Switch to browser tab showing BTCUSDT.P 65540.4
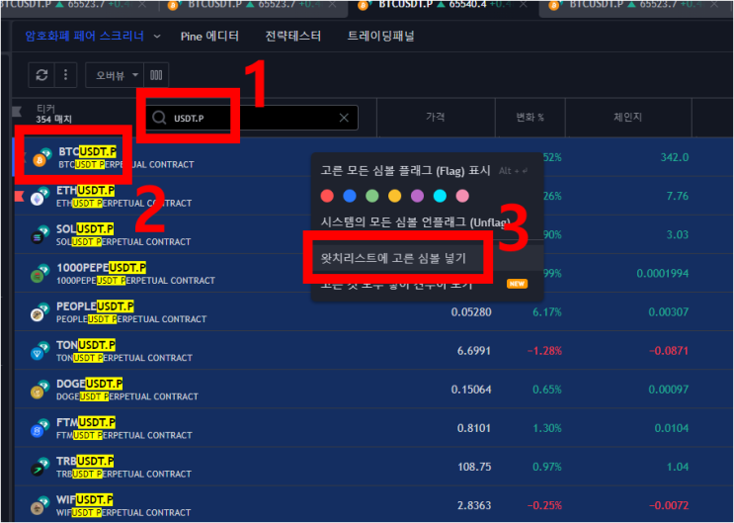The height and width of the screenshot is (523, 734). coord(443,6)
